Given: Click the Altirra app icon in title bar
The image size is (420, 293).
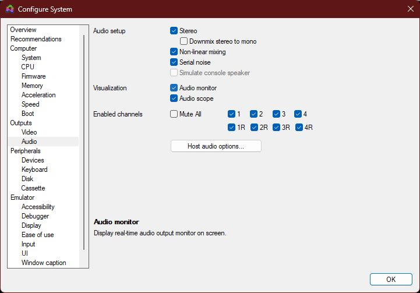Looking at the screenshot, I should [x=9, y=9].
